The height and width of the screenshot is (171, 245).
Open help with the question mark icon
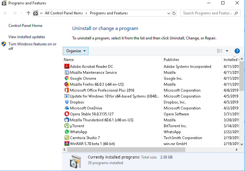click(x=237, y=51)
